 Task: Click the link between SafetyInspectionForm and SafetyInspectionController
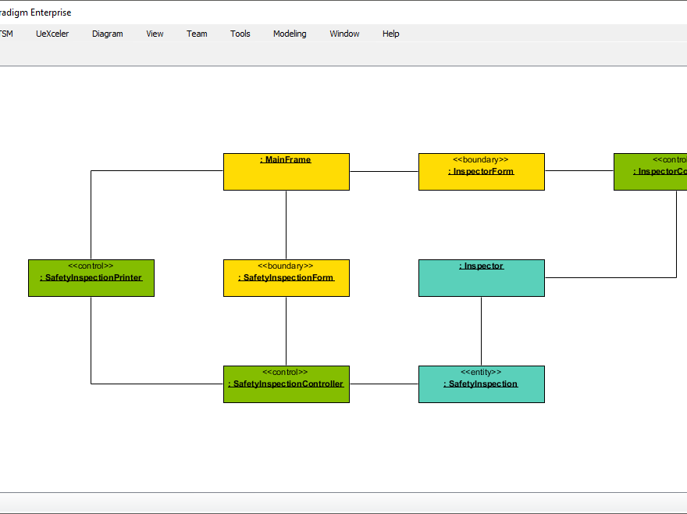point(286,330)
